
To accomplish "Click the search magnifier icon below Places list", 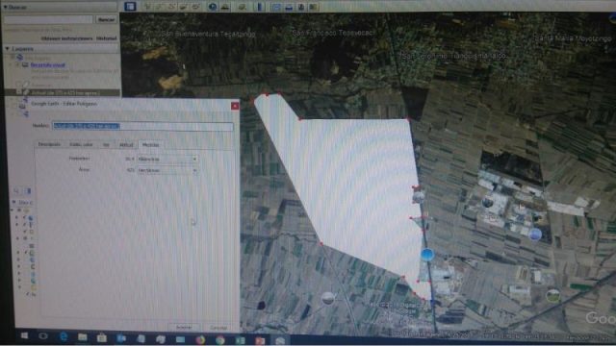I will (x=16, y=190).
